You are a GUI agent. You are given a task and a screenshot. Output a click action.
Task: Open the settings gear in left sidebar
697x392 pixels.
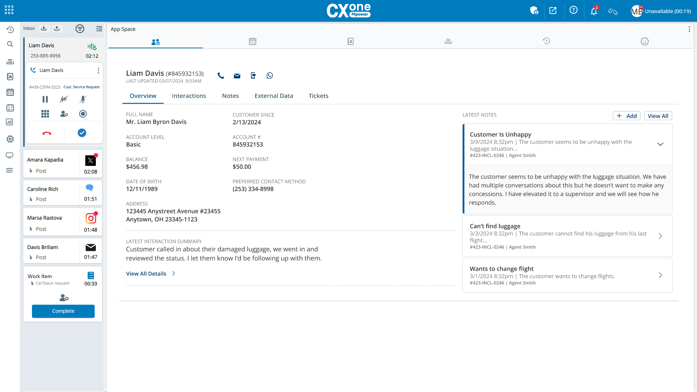[10, 139]
